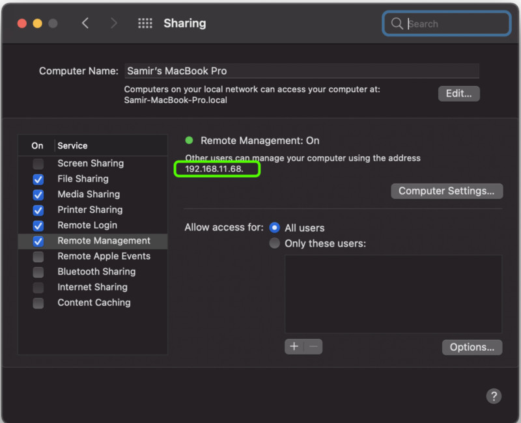Select File Sharing service row
The width and height of the screenshot is (521, 423).
pyautogui.click(x=92, y=179)
